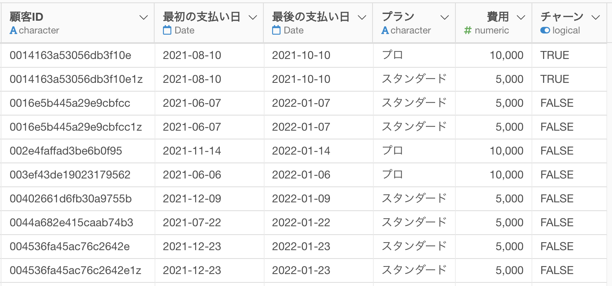Open 最初の支払い日 column dropdown arrow
The width and height of the screenshot is (612, 286).
253,17
